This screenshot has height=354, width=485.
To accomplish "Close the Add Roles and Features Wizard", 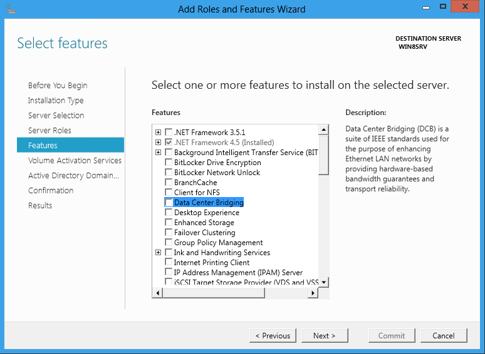I will click(465, 6).
